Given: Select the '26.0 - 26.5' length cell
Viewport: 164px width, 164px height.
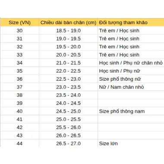Looking at the screenshot, I should pos(68,135).
